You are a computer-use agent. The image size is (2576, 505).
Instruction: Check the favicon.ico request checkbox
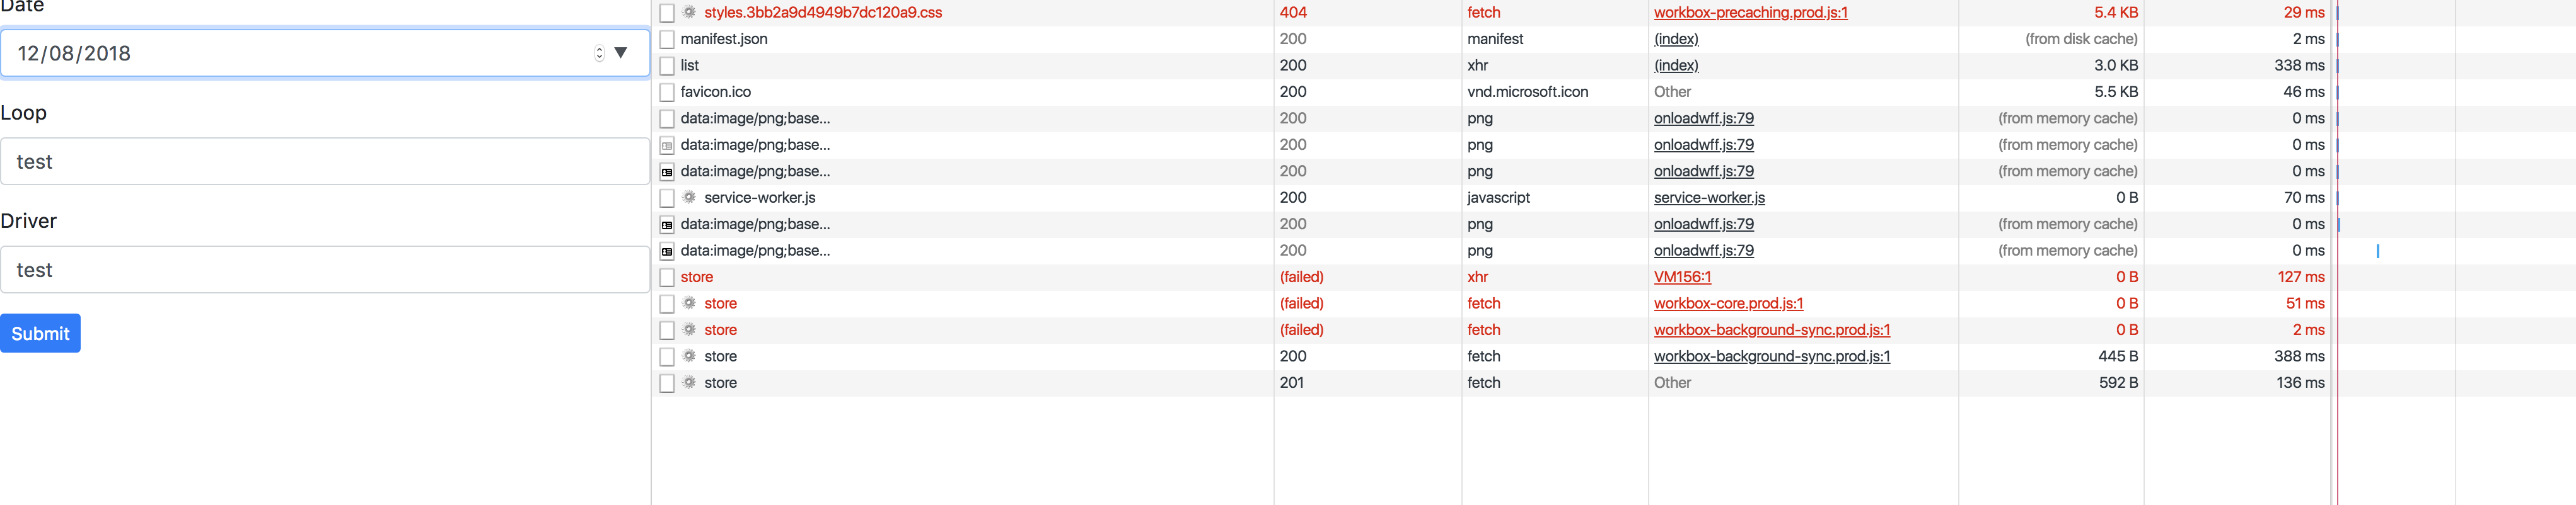(666, 91)
